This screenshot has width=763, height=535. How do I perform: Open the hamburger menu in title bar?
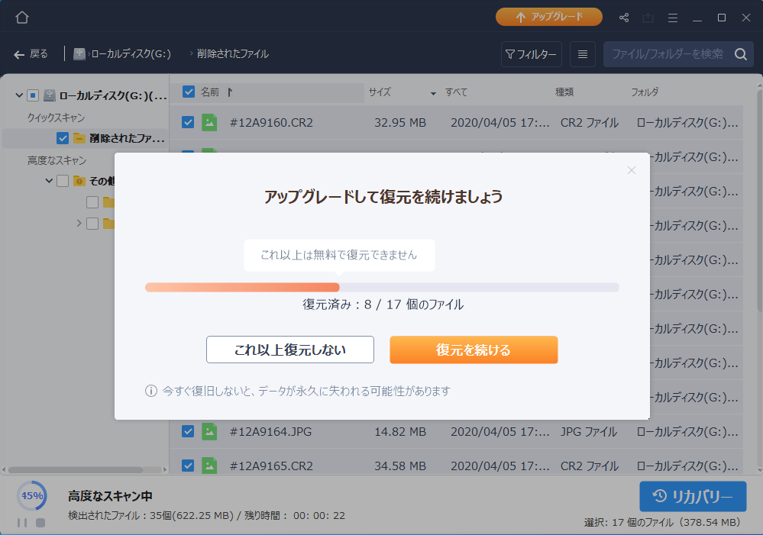point(673,17)
